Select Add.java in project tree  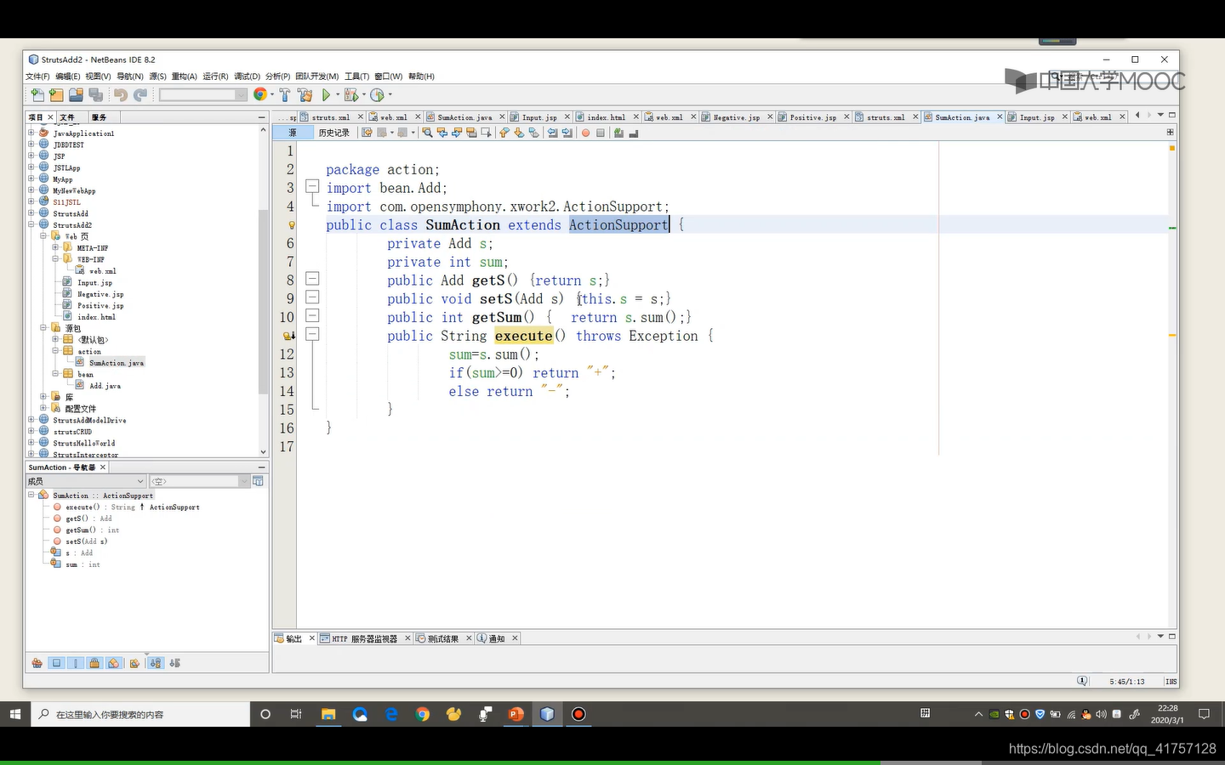(x=105, y=386)
